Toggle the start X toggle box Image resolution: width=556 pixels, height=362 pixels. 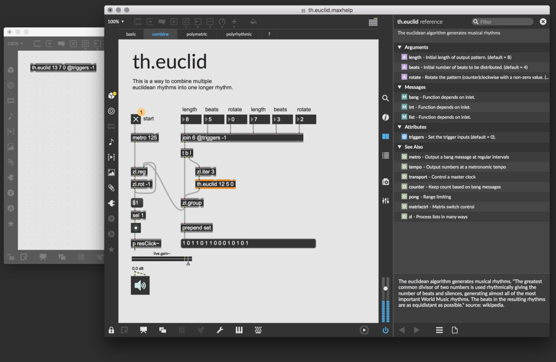point(136,119)
